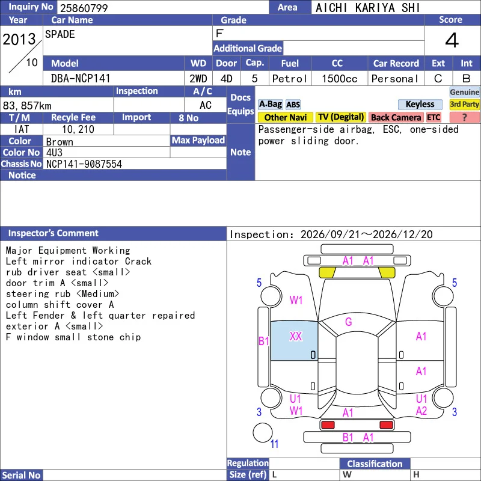This screenshot has width=481, height=481.
Task: Click the Genuine legend label
Action: [x=464, y=92]
